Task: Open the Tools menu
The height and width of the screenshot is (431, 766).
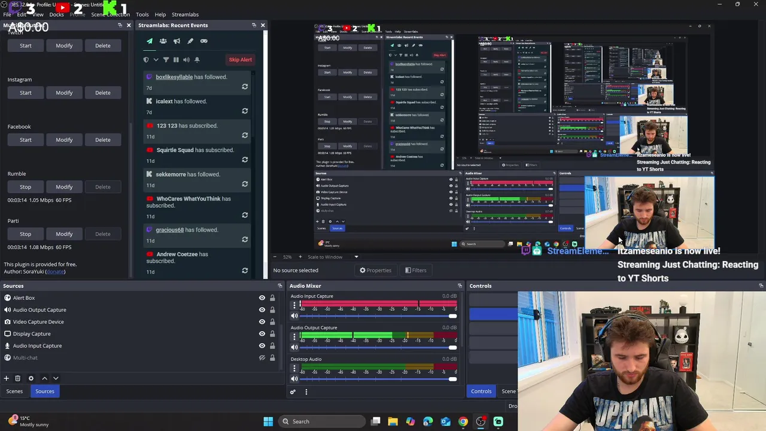Action: (x=142, y=14)
